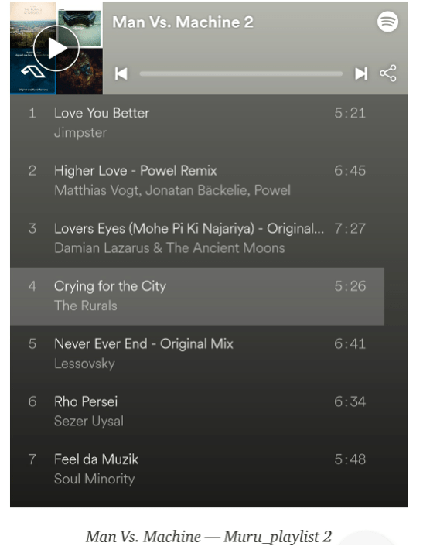Open the Spotify logo link
This screenshot has height=553, width=423.
pos(387,22)
